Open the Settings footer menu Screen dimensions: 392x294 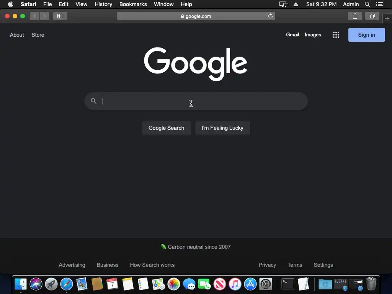323,265
